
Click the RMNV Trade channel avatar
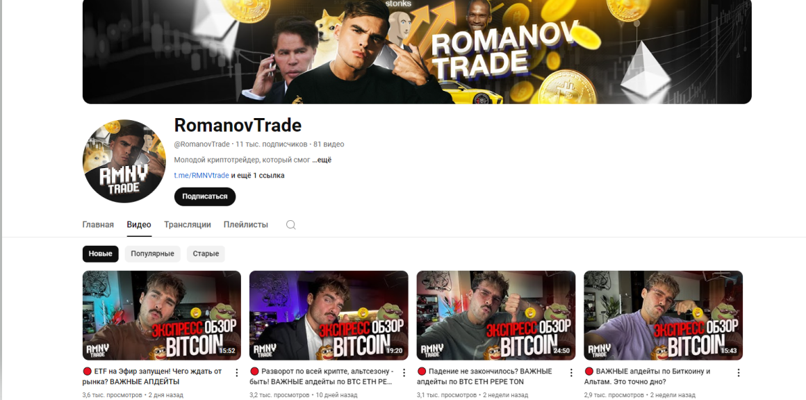coord(124,161)
